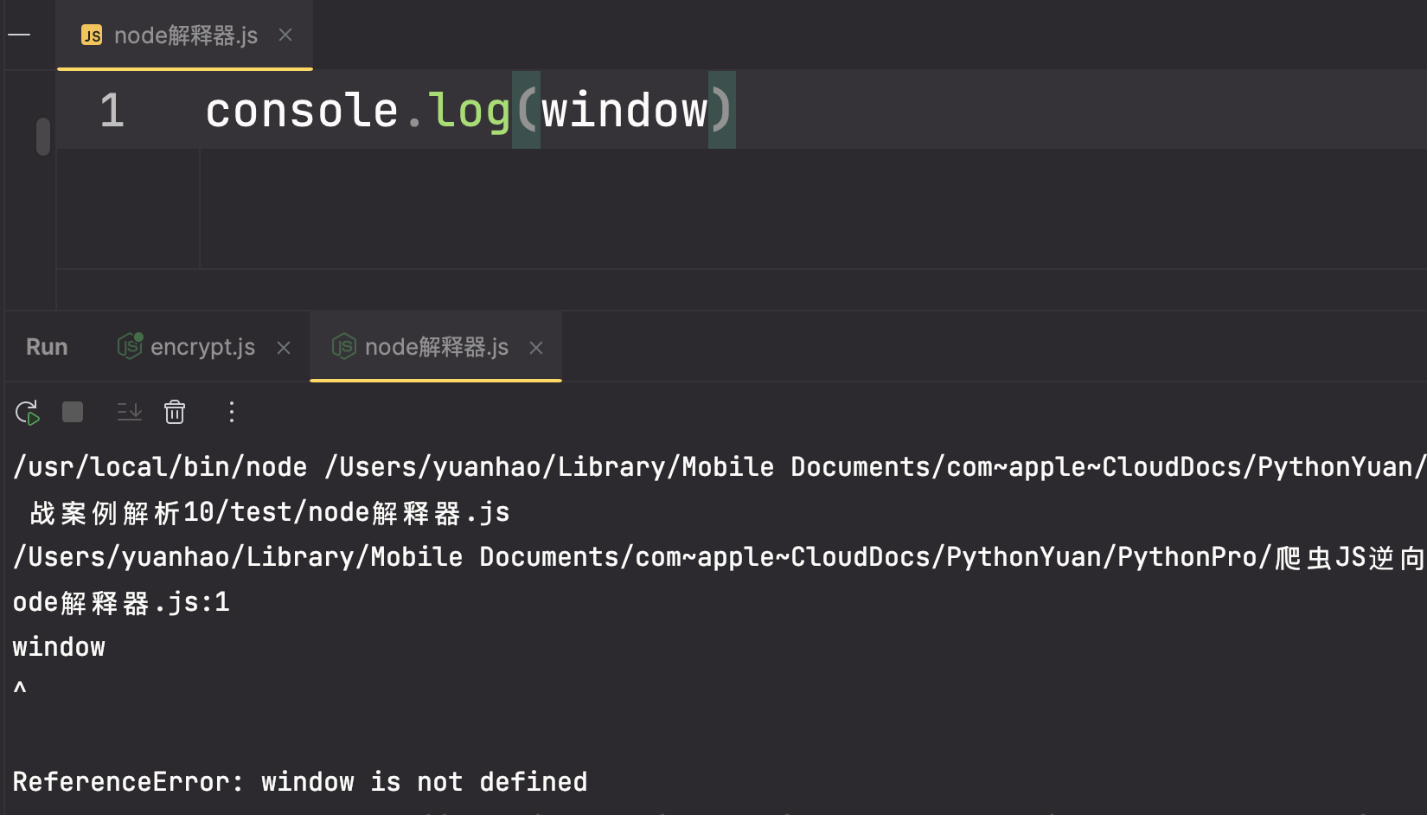Viewport: 1427px width, 815px height.
Task: Clear console output with trash icon
Action: (175, 412)
